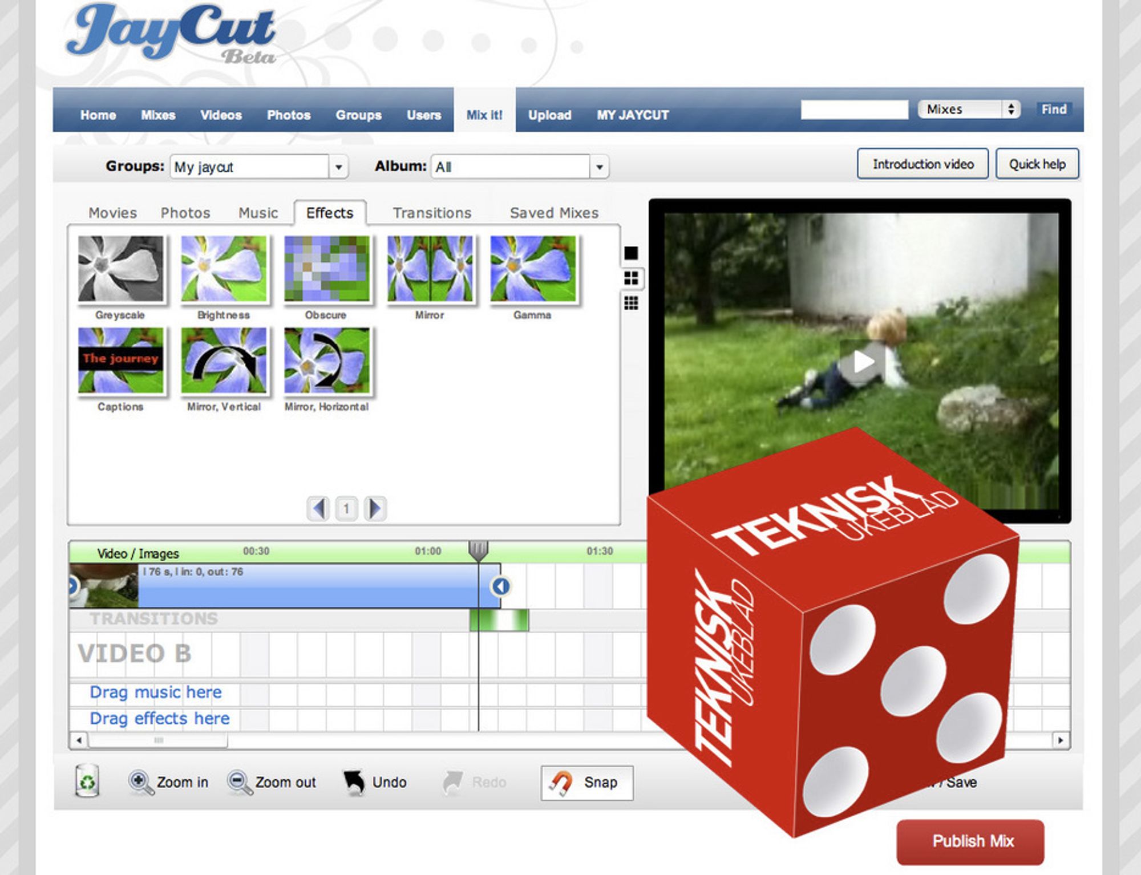Play the preview video
This screenshot has height=875, width=1141.
tap(862, 361)
